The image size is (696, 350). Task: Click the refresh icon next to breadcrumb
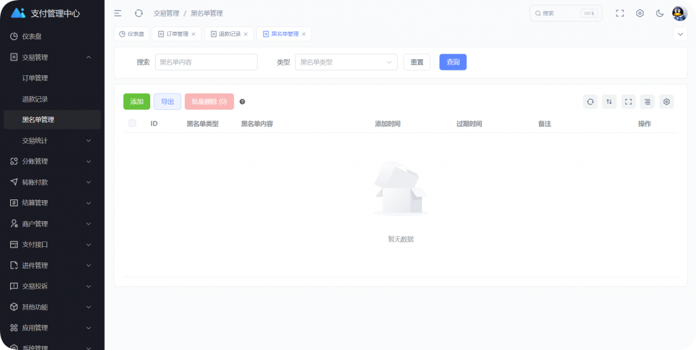coord(139,14)
